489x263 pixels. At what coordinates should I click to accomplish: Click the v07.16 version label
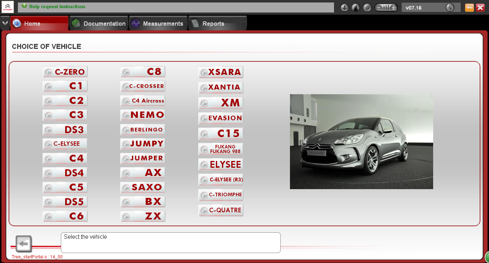(x=413, y=7)
